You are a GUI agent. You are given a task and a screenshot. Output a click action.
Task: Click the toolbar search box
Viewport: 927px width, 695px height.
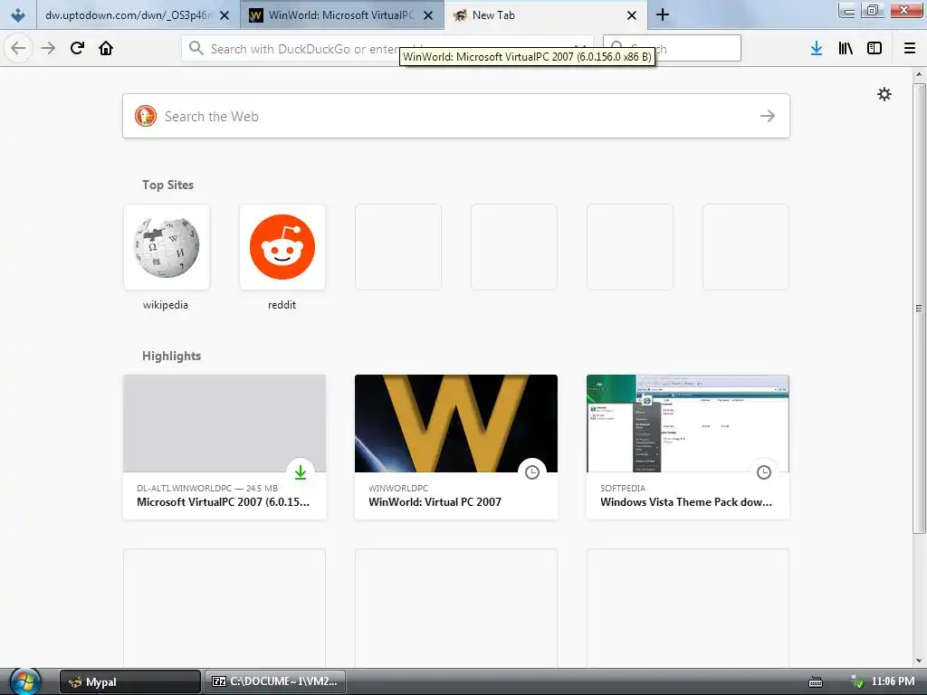coord(672,48)
